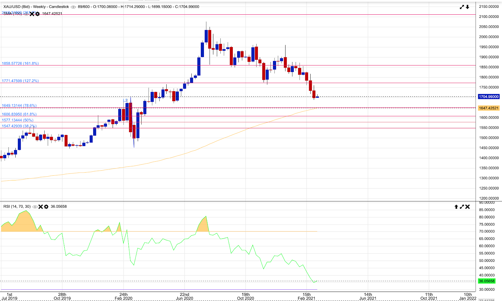The height and width of the screenshot is (301, 502).
Task: Click the 2100.00000 price axis label
Action: pos(489,17)
